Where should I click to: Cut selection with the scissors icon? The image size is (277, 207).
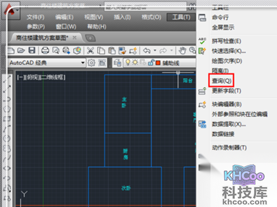point(90,50)
